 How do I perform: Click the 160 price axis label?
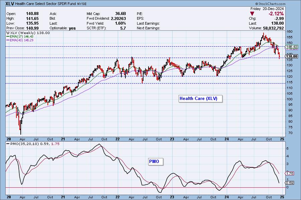[x=290, y=32]
